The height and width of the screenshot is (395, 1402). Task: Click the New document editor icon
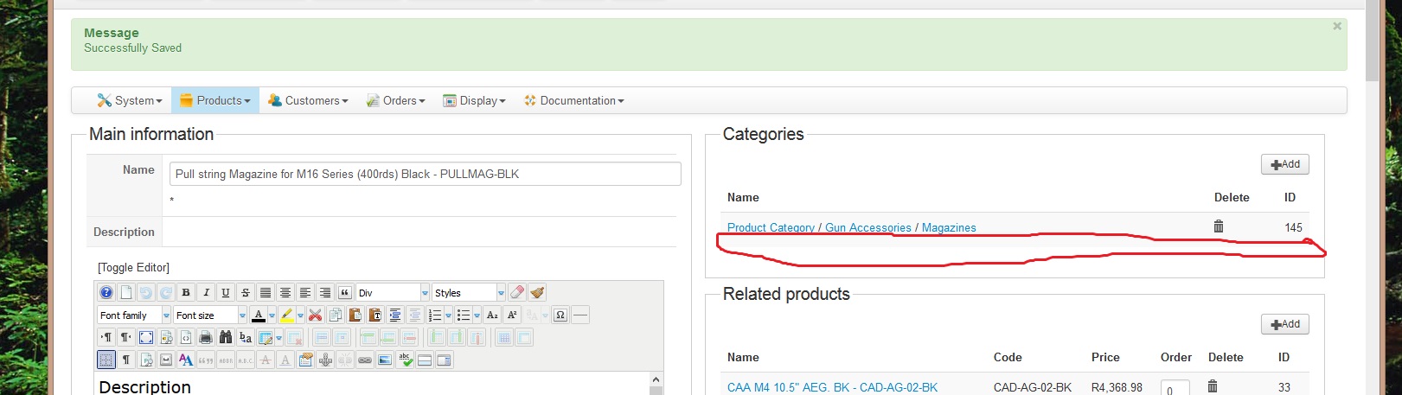tap(126, 293)
